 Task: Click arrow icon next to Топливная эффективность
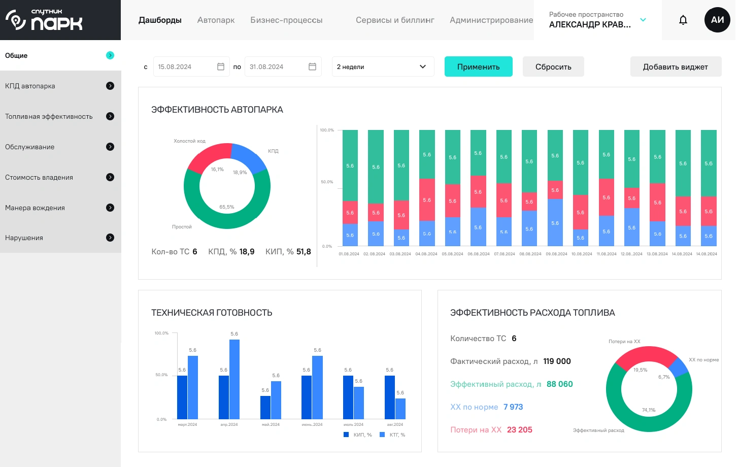point(110,116)
